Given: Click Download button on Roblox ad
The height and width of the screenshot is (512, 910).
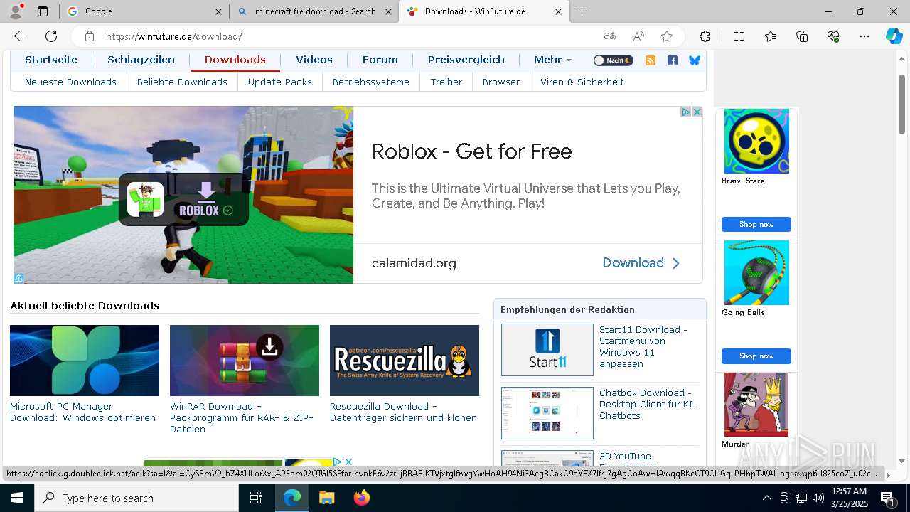Looking at the screenshot, I should point(641,263).
